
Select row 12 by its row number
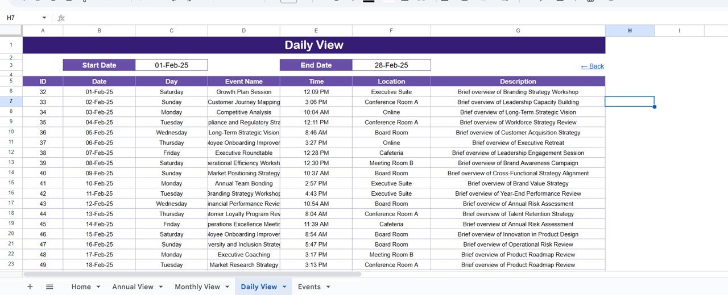pos(11,153)
